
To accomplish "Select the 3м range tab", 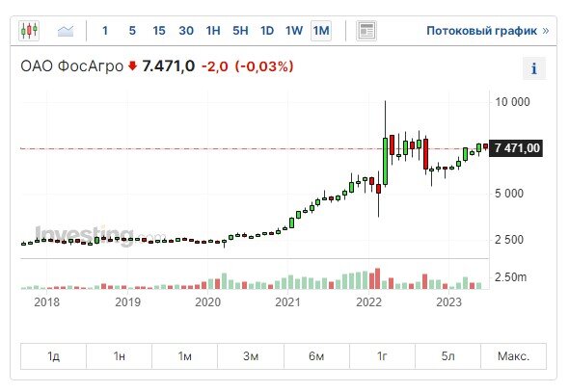I will point(251,356).
